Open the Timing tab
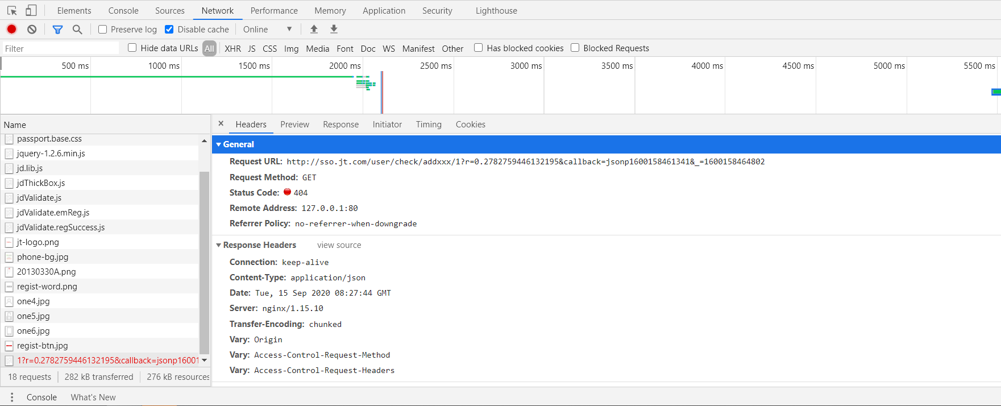 [x=429, y=124]
